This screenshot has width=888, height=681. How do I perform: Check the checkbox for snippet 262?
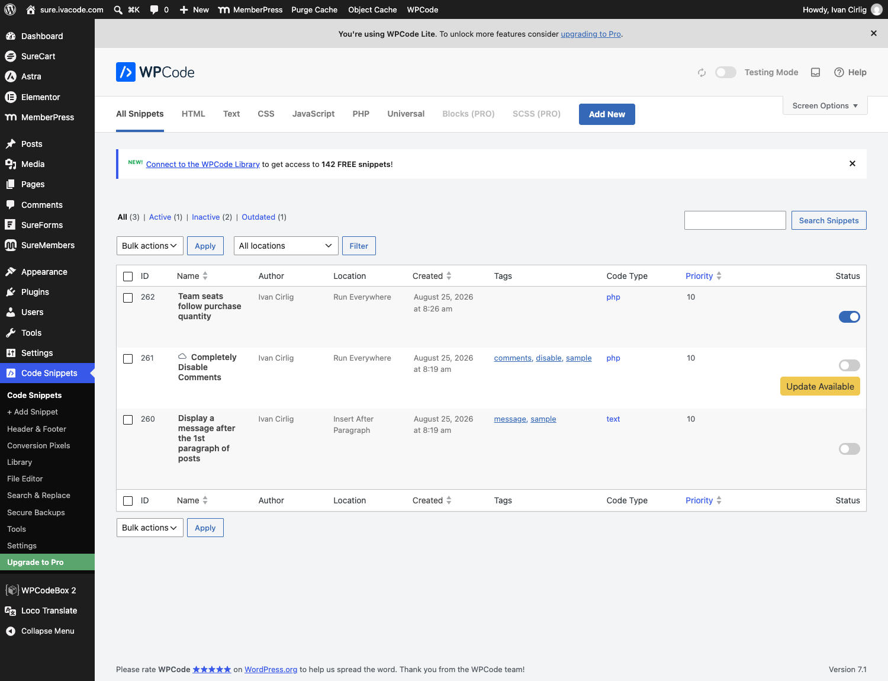pos(128,298)
